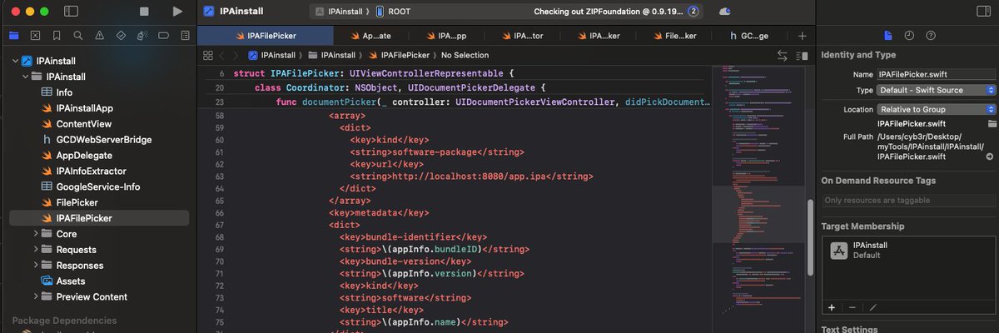999x333 pixels.
Task: Open activity count badge showing 2
Action: pyautogui.click(x=693, y=12)
